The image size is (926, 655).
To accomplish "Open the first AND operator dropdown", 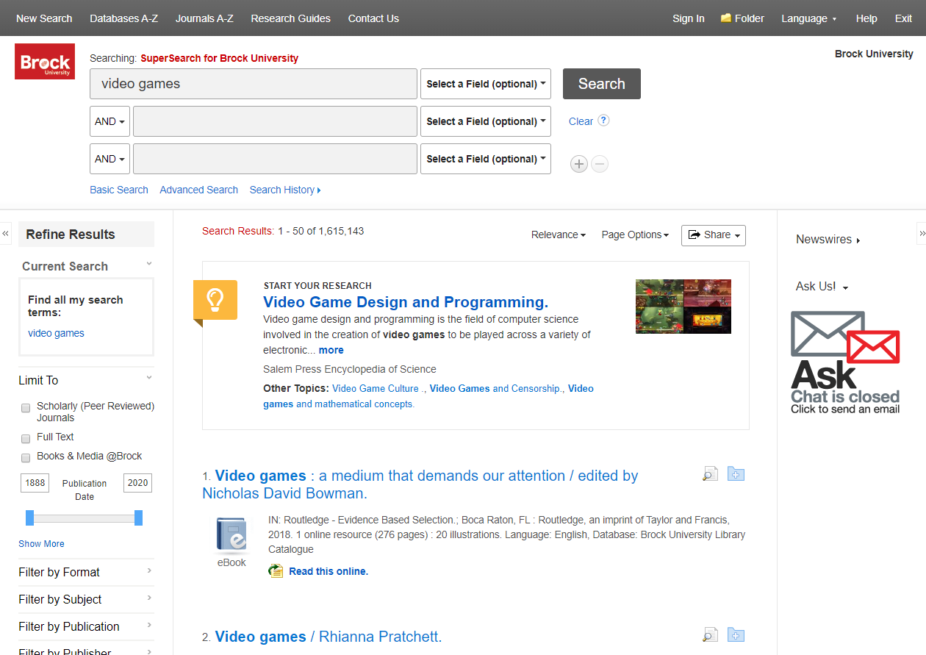I will [x=110, y=121].
